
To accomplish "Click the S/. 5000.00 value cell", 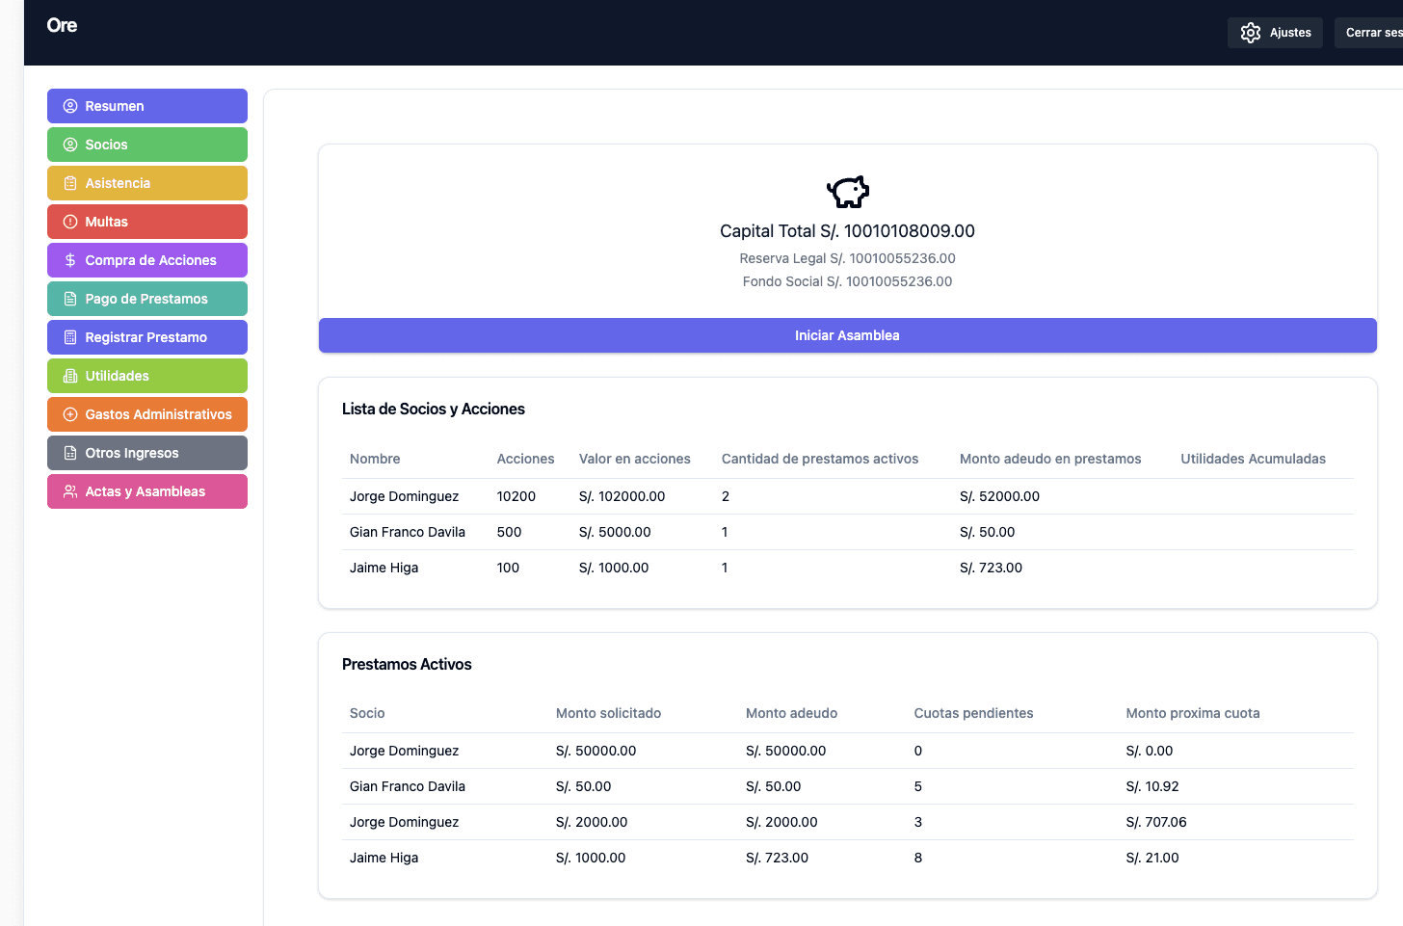I will point(615,532).
